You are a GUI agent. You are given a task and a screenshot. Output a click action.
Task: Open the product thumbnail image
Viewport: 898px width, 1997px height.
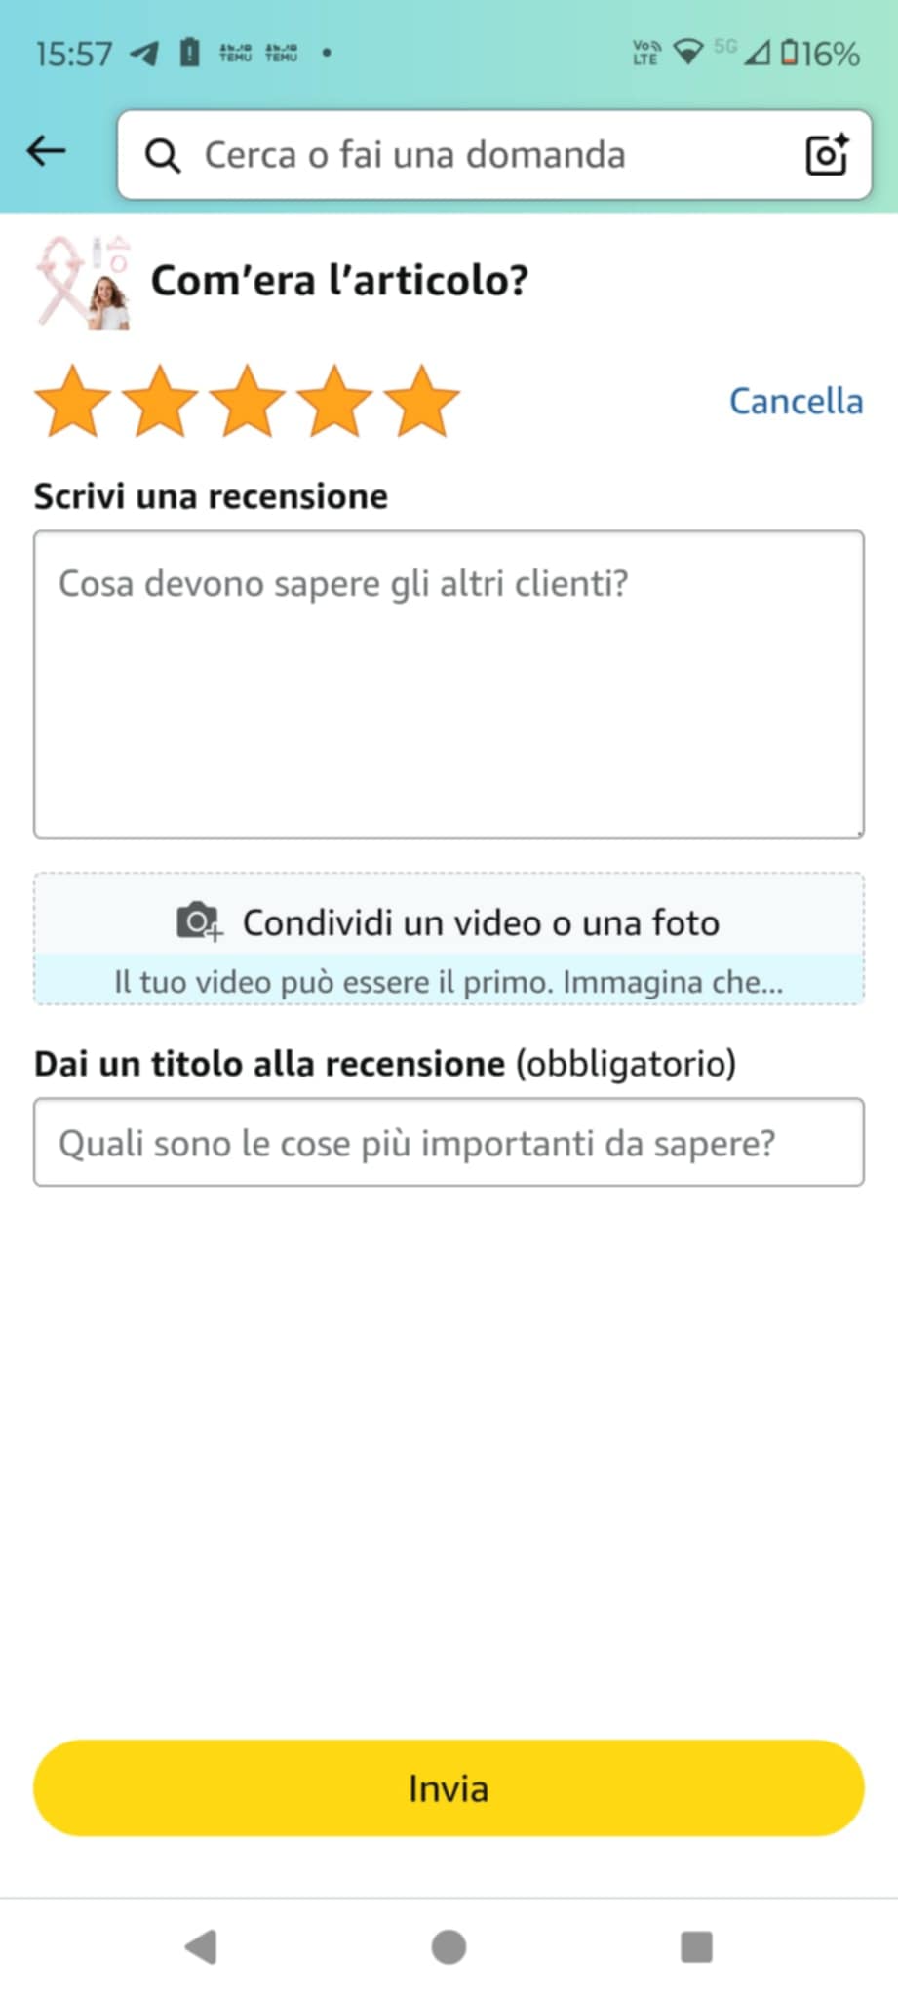83,283
